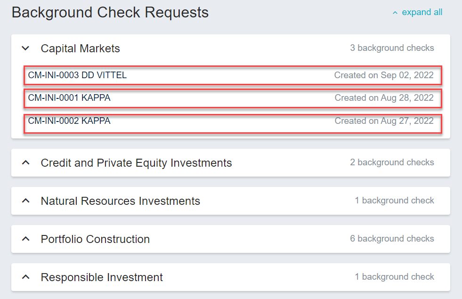
Task: Click the Natural Resources Investments title
Action: (x=120, y=201)
